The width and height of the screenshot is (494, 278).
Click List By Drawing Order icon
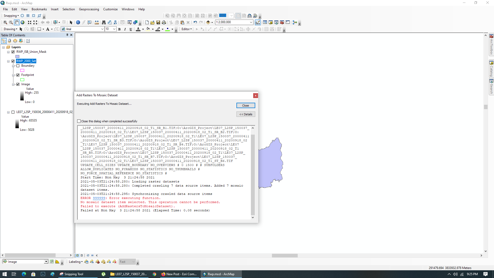point(4,41)
